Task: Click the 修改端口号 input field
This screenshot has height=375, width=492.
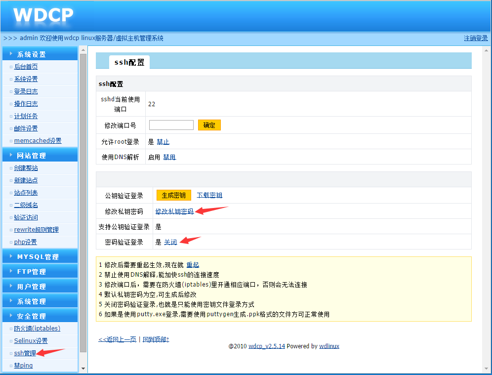Action: click(x=170, y=125)
